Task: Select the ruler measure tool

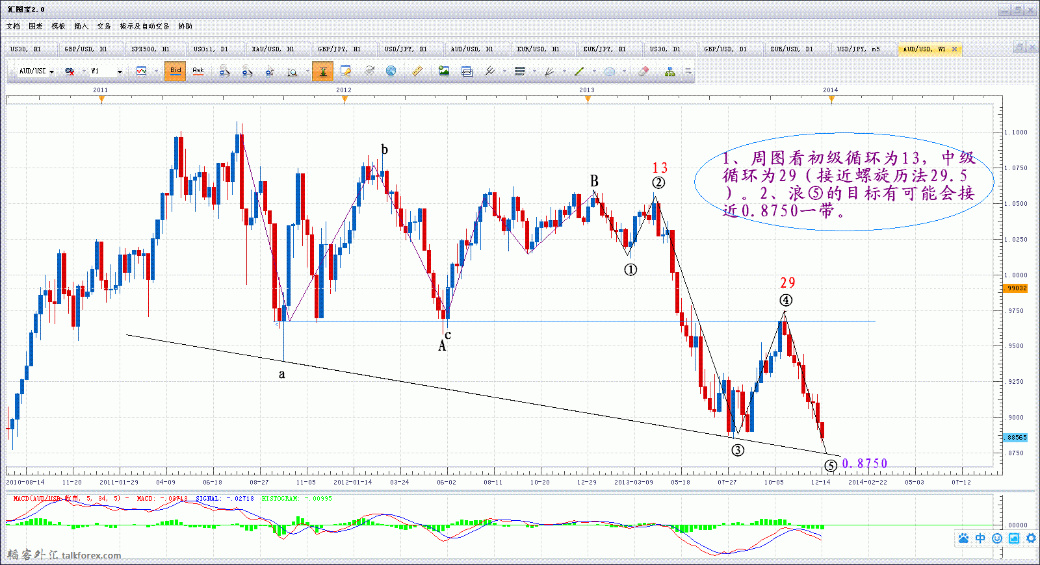Action: click(417, 71)
